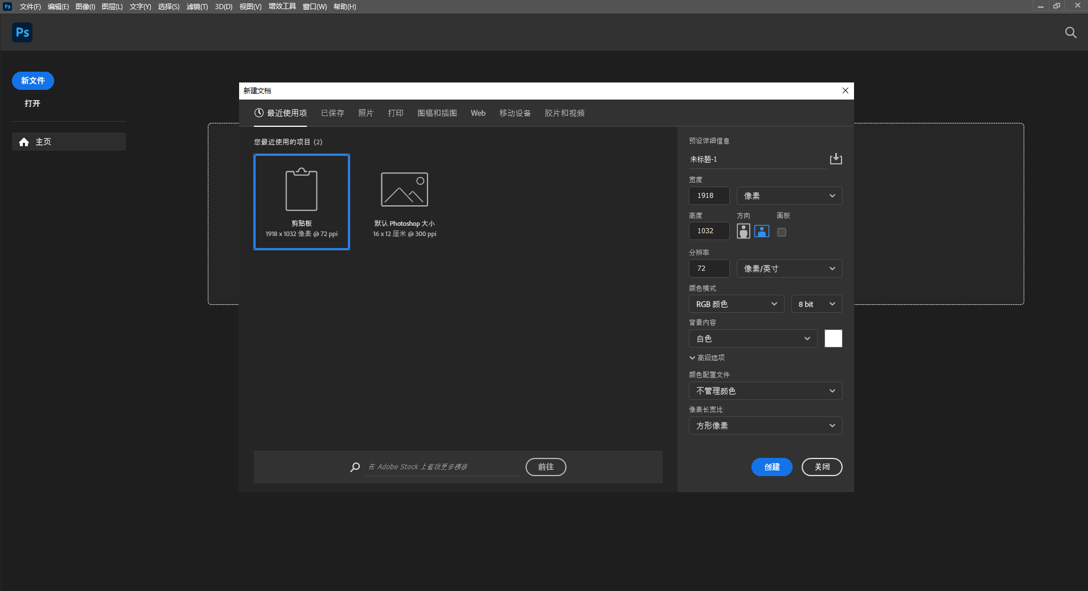Viewport: 1088px width, 591px height.
Task: Click the save preset download icon
Action: [x=835, y=159]
